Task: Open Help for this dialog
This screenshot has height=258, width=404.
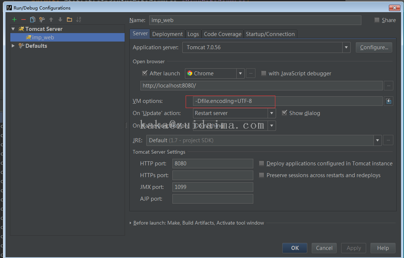Action: (383, 248)
